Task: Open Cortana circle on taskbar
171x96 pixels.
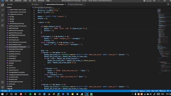Action: click(x=11, y=94)
